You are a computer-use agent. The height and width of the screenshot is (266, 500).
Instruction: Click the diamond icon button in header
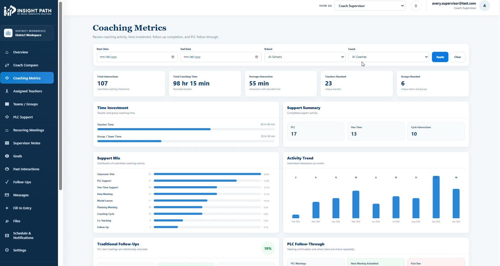coord(416,6)
